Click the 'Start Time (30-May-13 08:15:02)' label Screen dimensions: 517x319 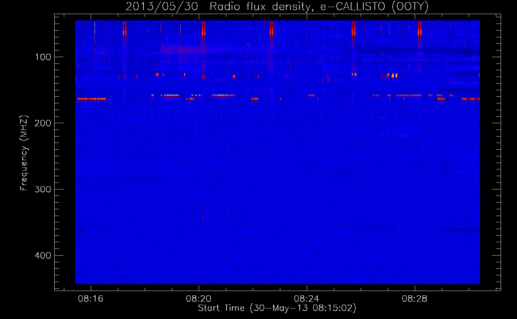coord(277,308)
